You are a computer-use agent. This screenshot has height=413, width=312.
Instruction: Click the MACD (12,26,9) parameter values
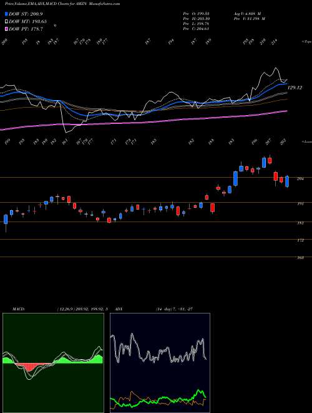point(82,308)
